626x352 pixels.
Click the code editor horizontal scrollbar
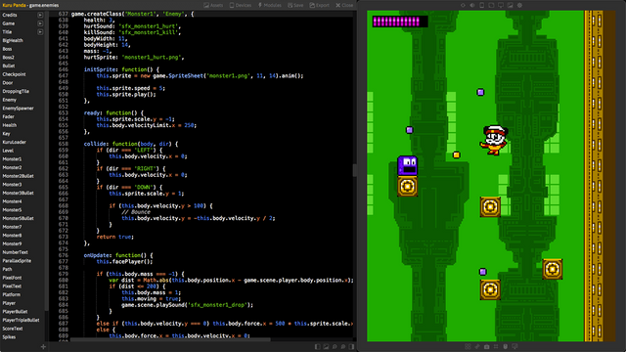click(x=171, y=340)
